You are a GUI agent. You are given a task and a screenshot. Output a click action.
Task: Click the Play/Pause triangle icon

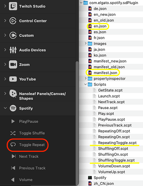tap(13, 121)
